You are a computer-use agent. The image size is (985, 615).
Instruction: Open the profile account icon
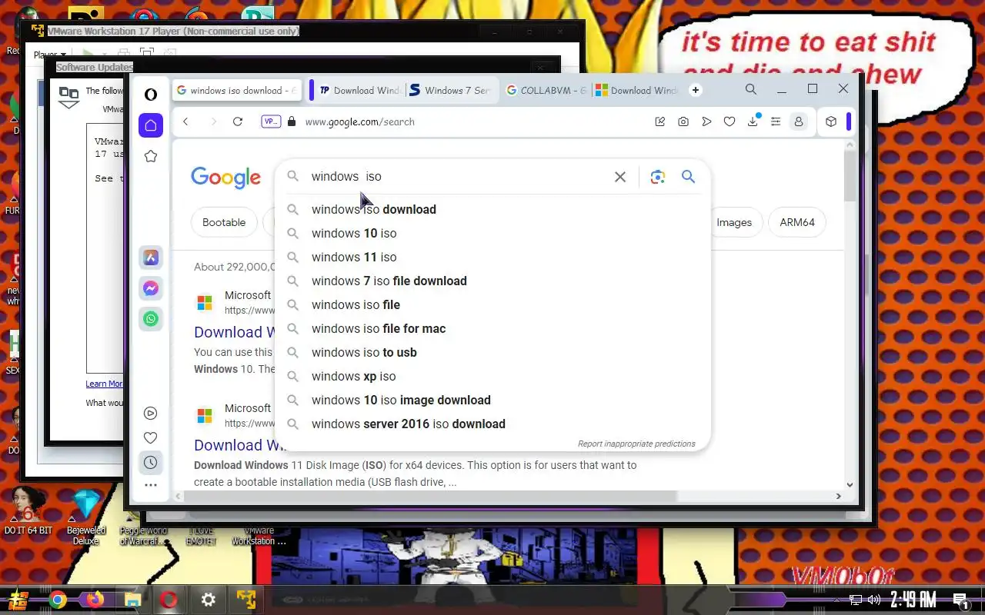click(x=799, y=121)
